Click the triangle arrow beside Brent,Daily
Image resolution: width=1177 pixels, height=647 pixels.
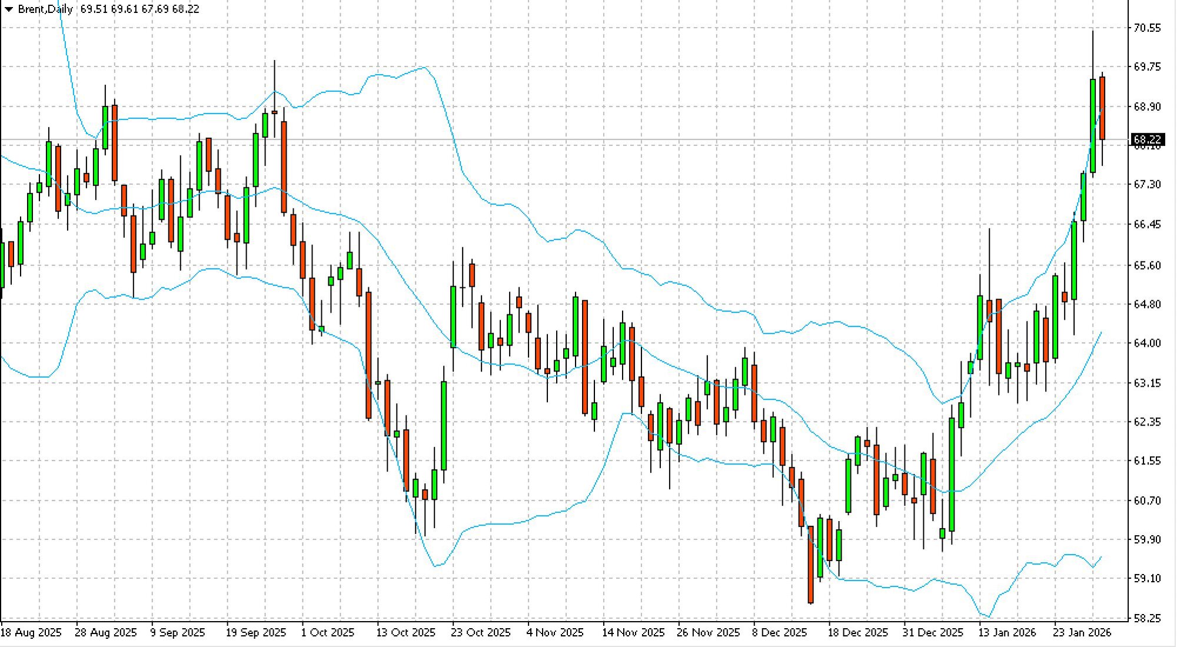[x=8, y=9]
